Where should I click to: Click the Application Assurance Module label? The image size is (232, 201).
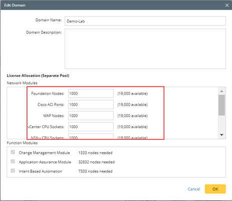click(45, 162)
